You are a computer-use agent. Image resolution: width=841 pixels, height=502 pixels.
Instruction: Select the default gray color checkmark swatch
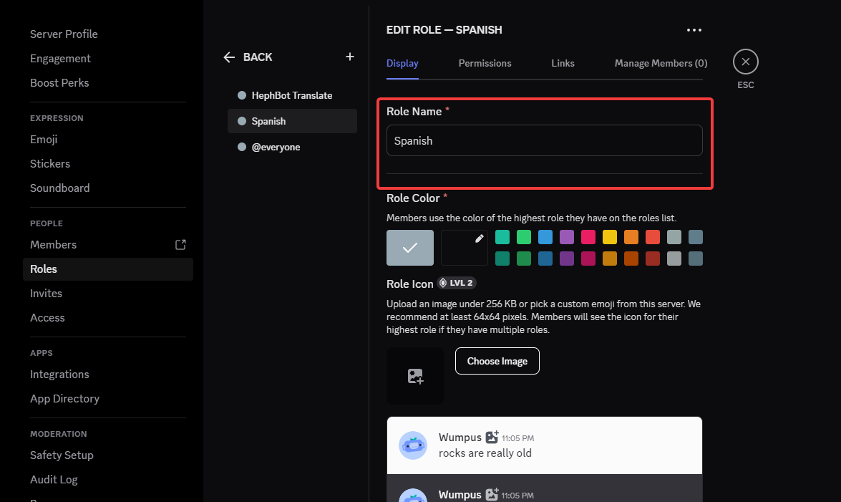pyautogui.click(x=410, y=248)
